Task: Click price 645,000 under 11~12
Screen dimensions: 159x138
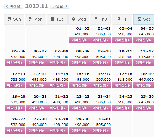Action: (x=146, y=57)
